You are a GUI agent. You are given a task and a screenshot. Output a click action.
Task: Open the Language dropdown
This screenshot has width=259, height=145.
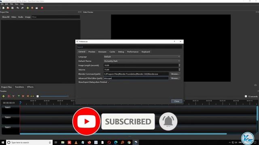click(142, 57)
